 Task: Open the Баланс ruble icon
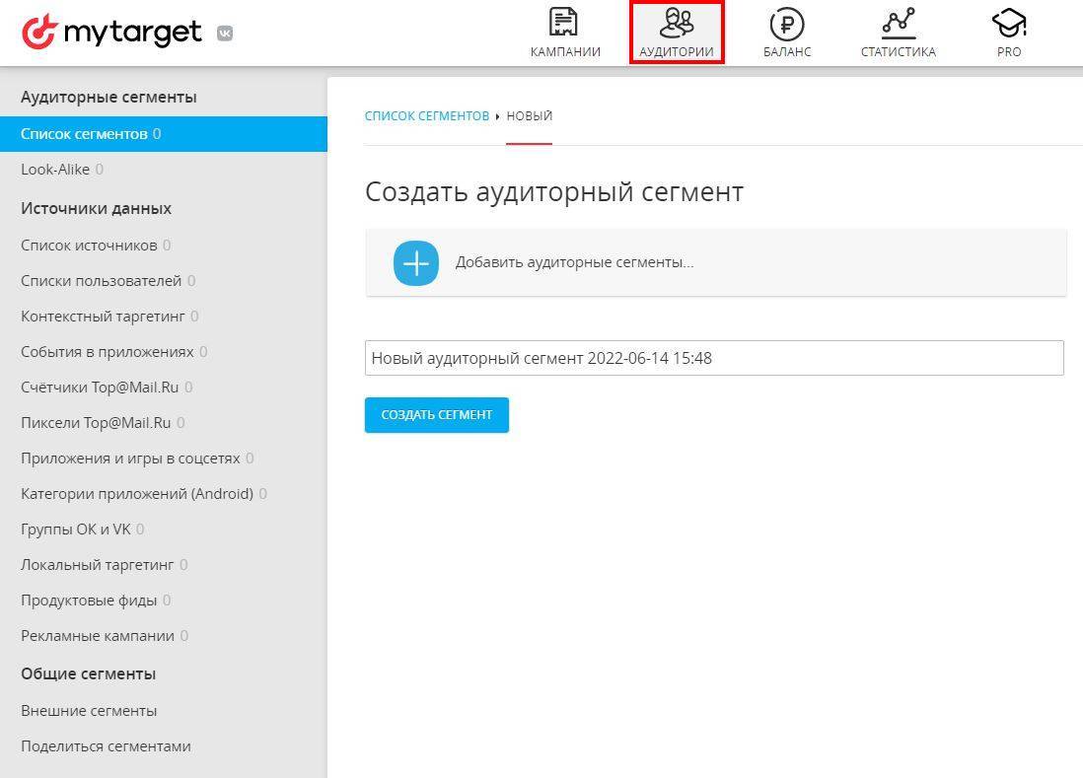pyautogui.click(x=787, y=23)
